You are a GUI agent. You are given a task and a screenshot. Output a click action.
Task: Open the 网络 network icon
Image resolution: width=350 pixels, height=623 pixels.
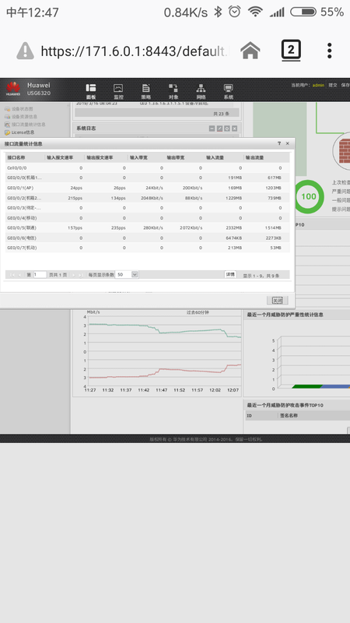point(201,91)
